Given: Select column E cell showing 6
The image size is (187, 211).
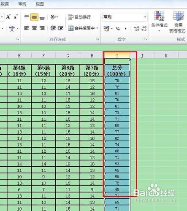Looking at the screenshot, I should point(19,189).
